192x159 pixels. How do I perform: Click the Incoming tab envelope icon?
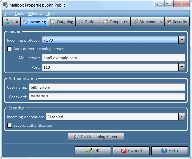(x=26, y=22)
